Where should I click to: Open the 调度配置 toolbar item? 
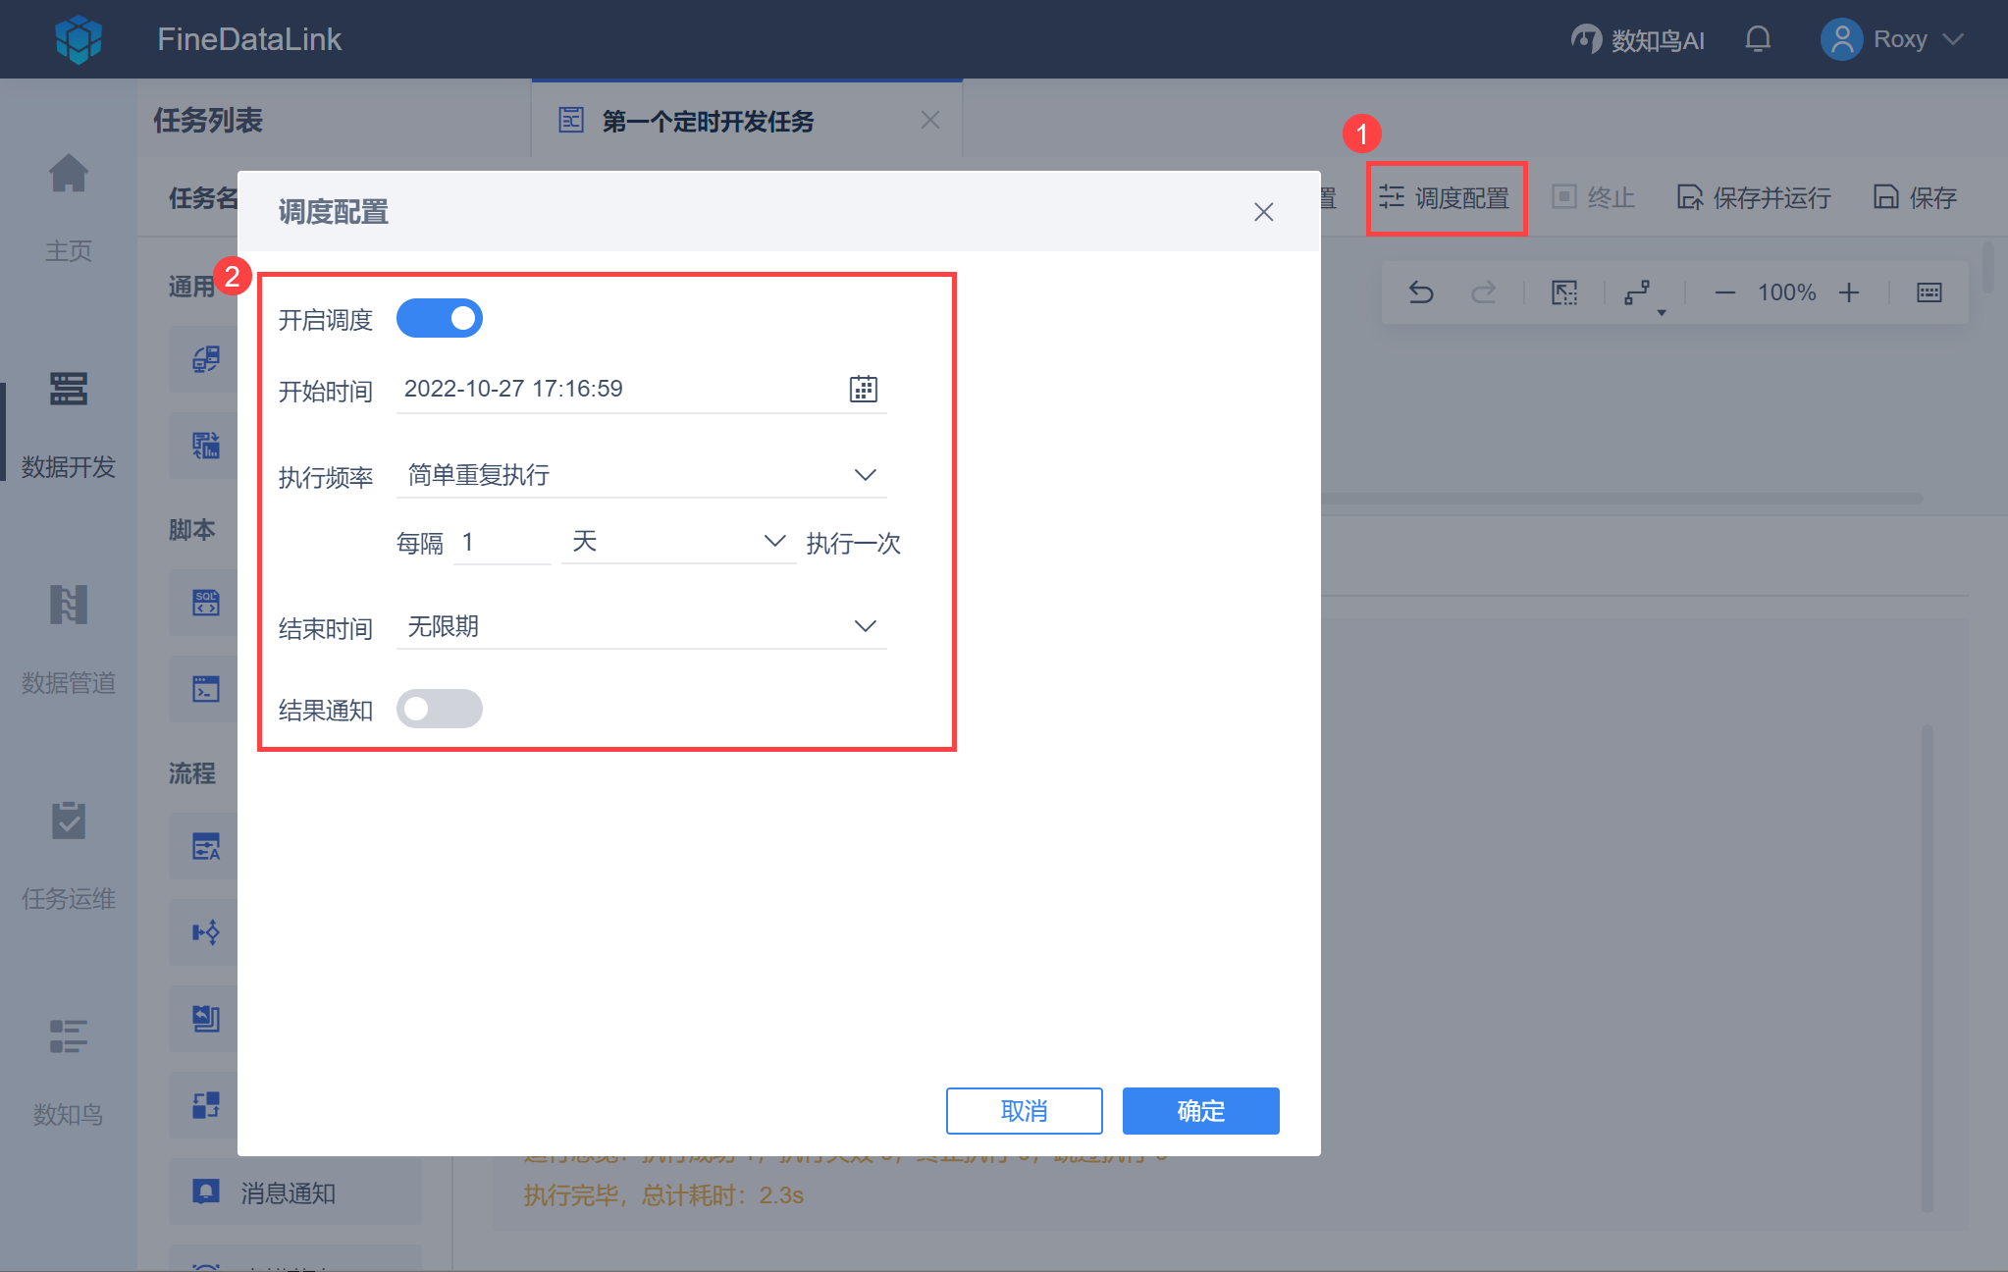click(x=1446, y=198)
